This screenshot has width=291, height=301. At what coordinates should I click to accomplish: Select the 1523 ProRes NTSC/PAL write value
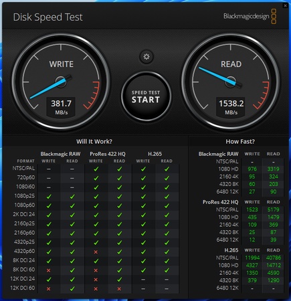coord(252,209)
